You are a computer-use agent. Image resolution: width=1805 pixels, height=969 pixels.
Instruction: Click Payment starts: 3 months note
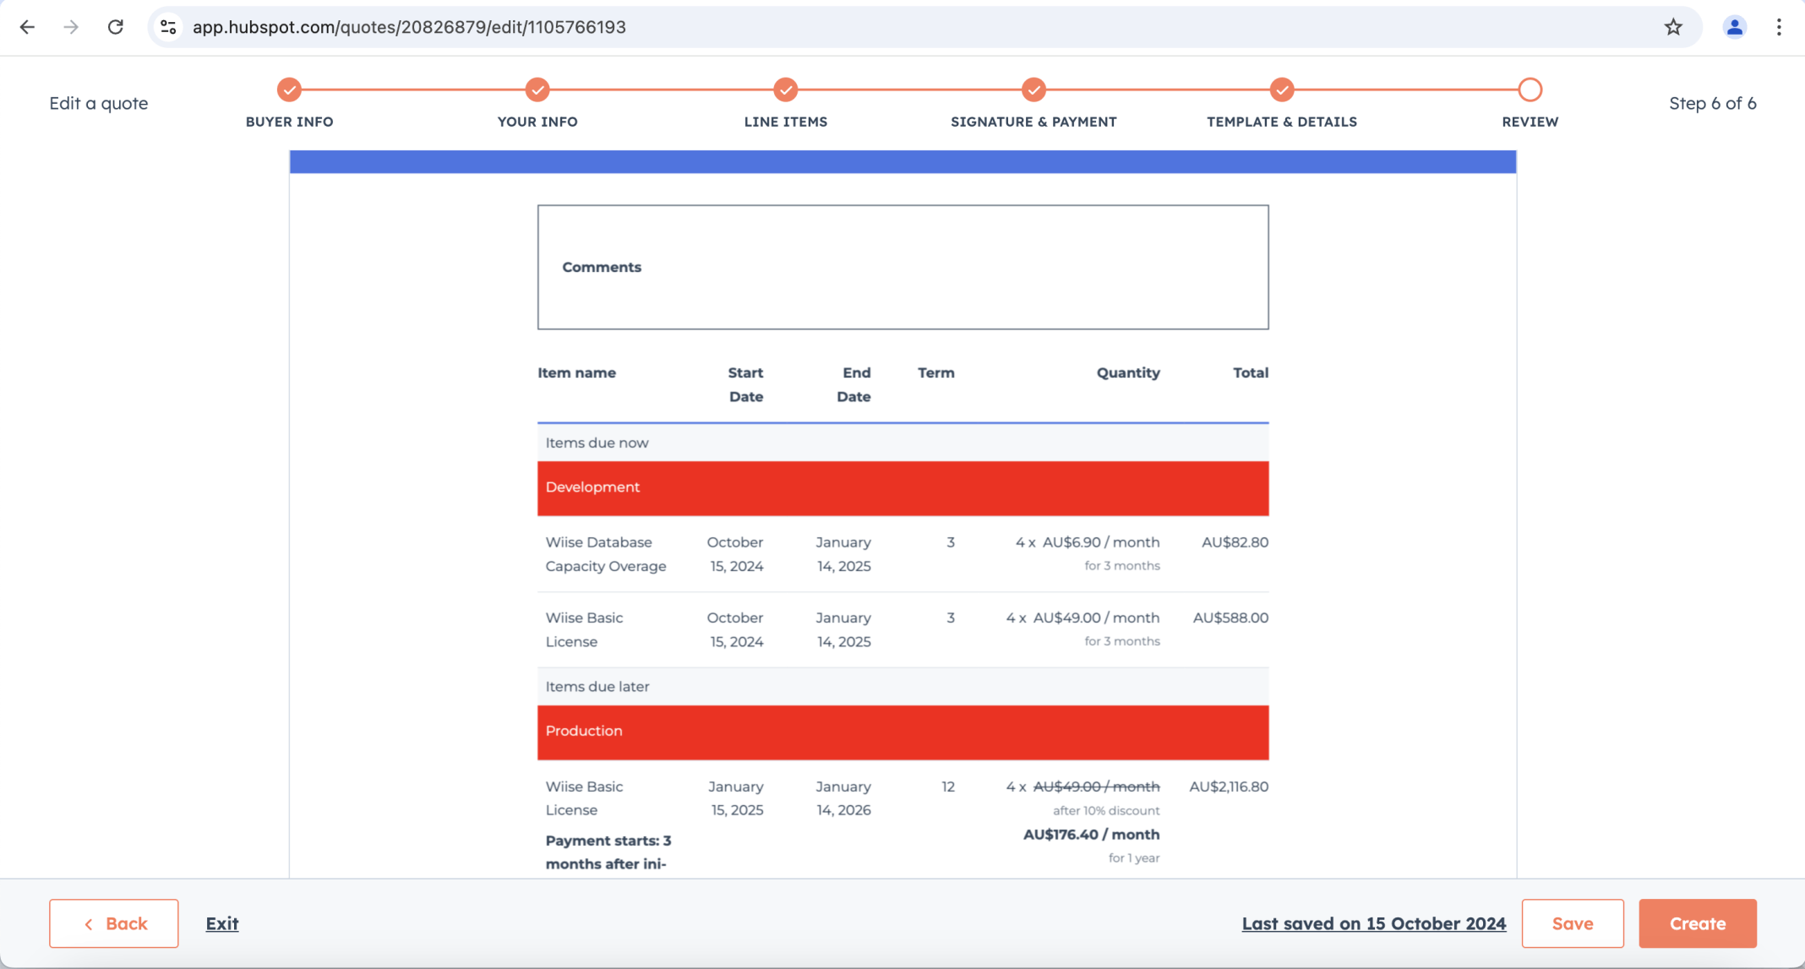[608, 852]
